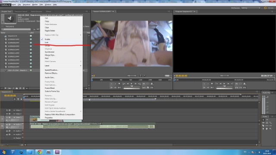This screenshot has height=155, width=276.
Task: Toggle sync lock on Video 3 track
Action: [x=9, y=110]
